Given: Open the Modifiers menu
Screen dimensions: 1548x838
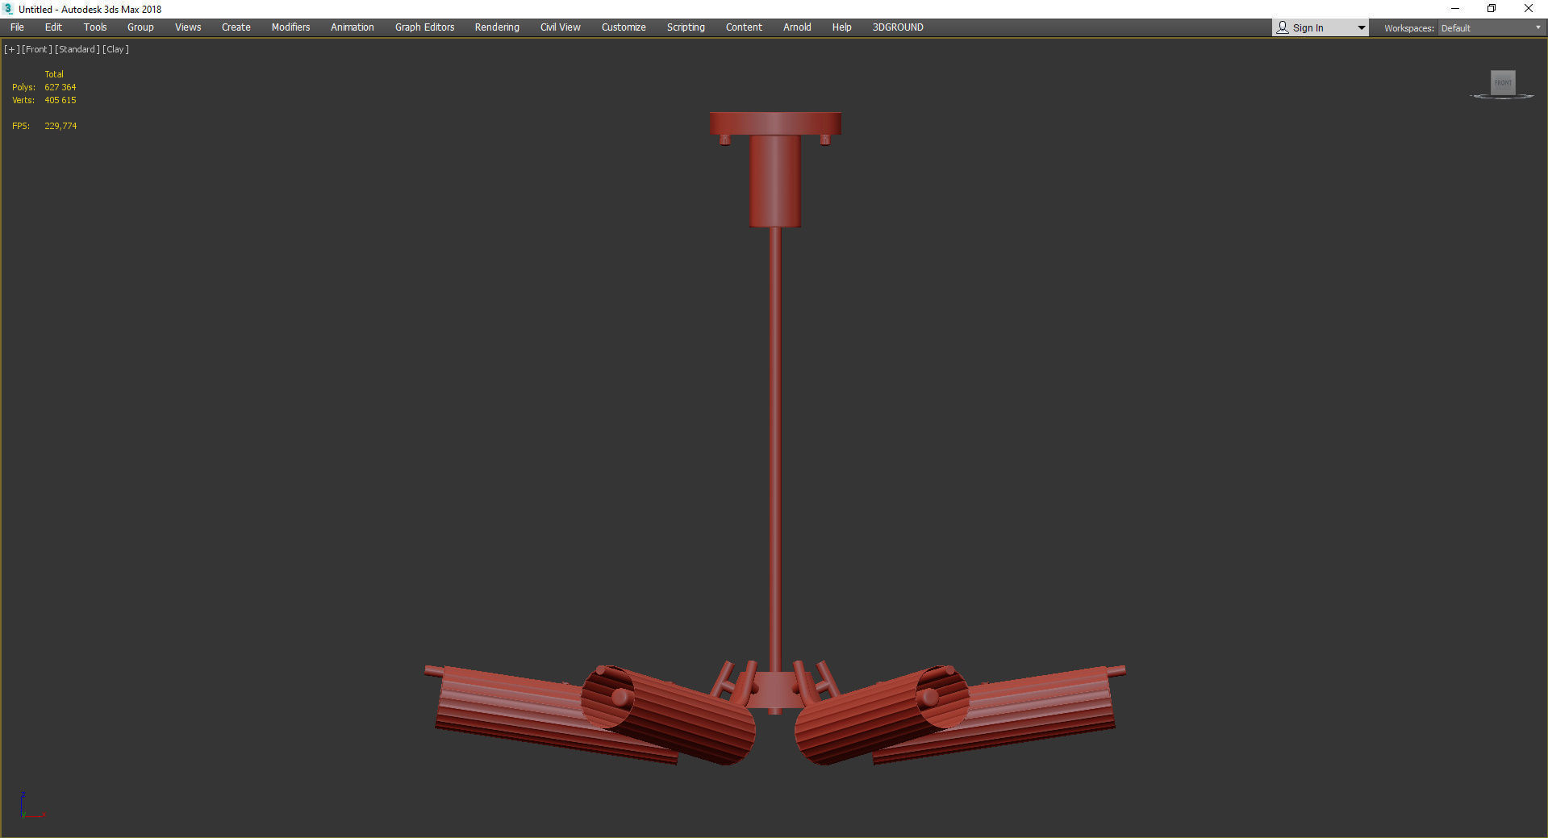Looking at the screenshot, I should [290, 27].
